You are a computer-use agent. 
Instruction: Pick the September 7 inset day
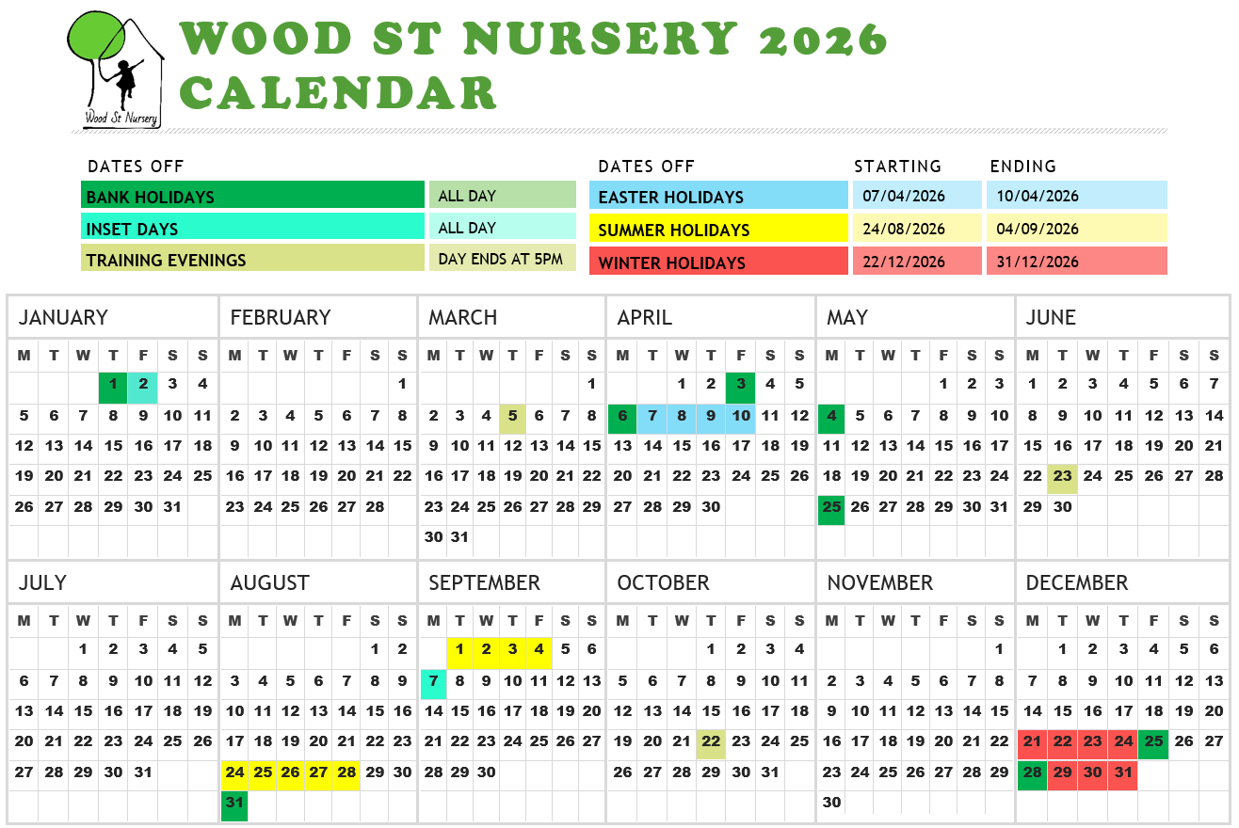pos(433,681)
